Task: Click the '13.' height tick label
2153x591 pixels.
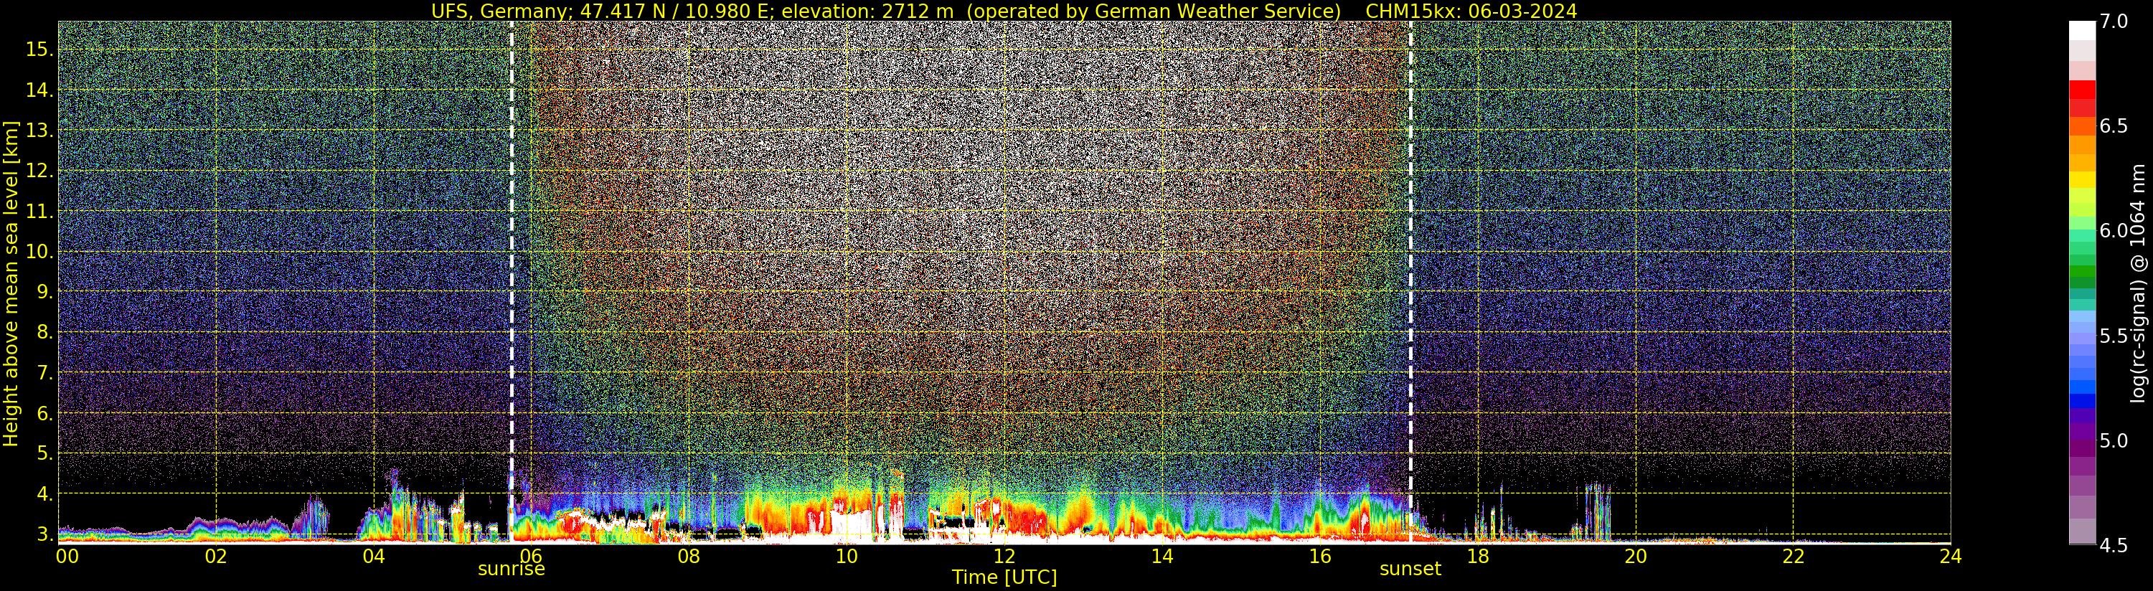Action: click(39, 131)
